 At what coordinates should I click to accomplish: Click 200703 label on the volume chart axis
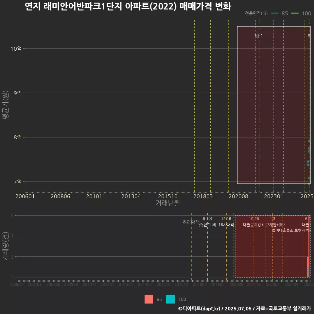click(35, 284)
